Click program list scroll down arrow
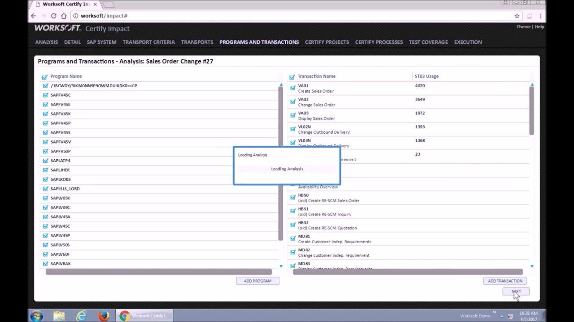 click(x=281, y=267)
